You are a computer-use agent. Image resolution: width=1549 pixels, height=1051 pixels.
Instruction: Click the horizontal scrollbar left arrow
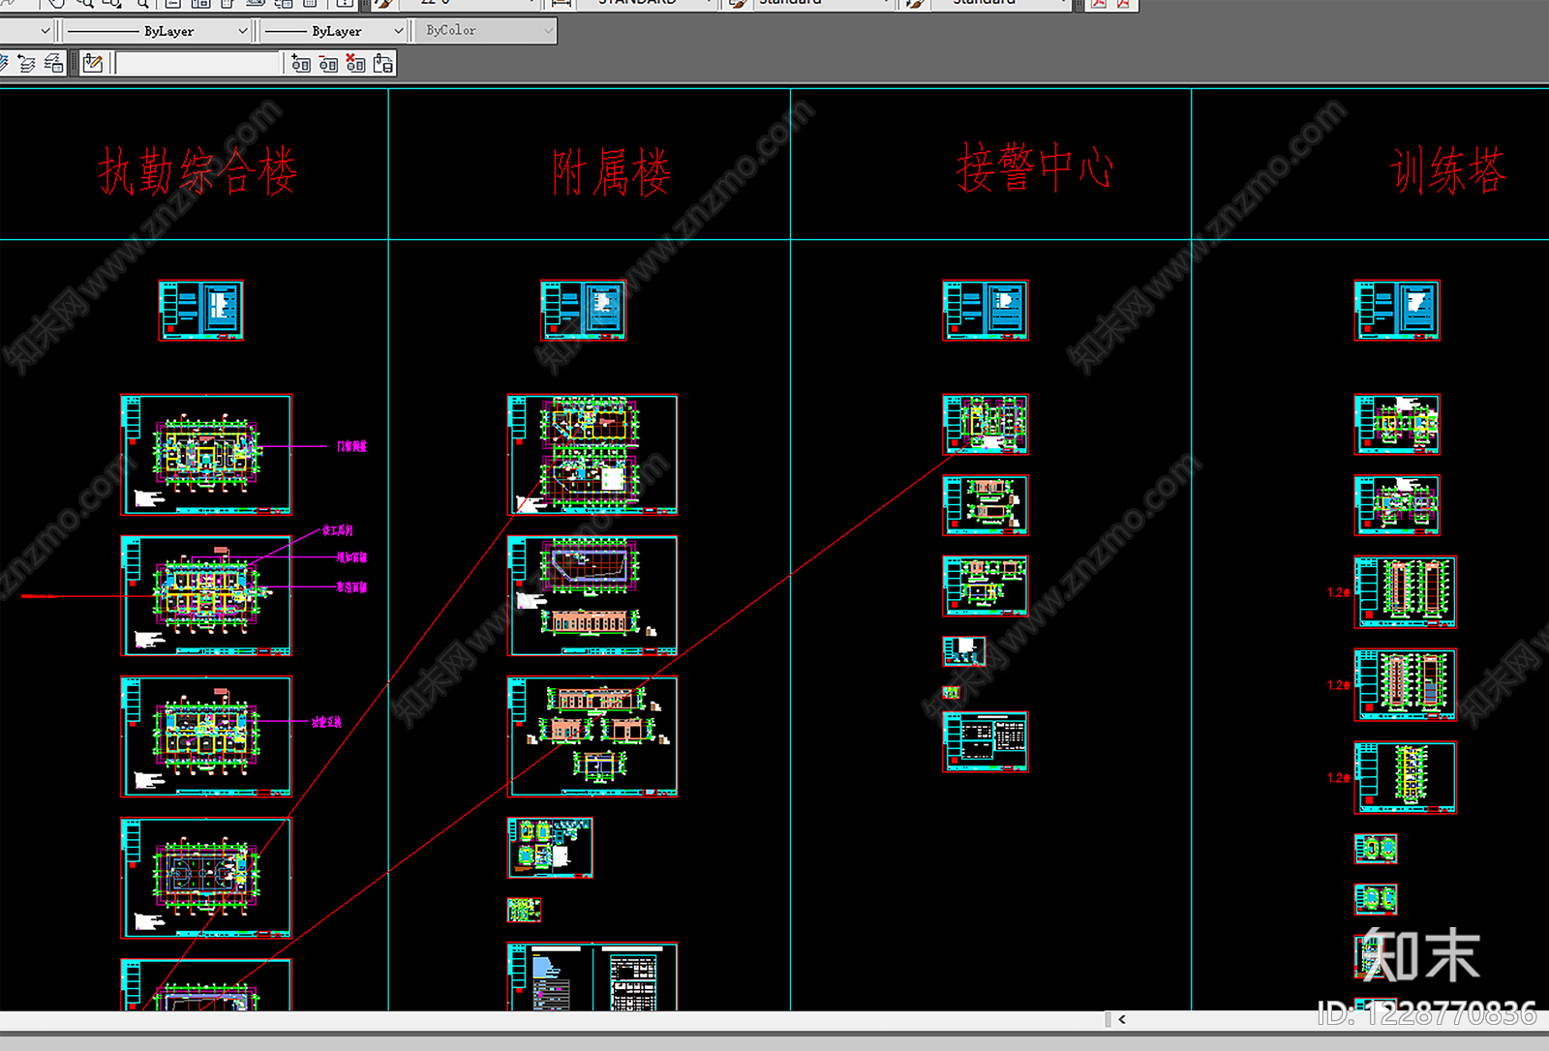(1122, 1019)
